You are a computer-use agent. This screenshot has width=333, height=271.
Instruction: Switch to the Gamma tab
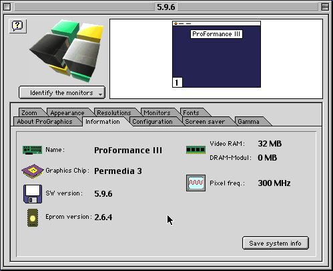pos(249,122)
